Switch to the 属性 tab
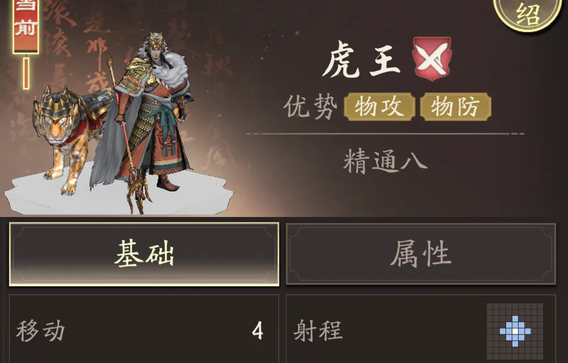This screenshot has height=363, width=568. 421,254
